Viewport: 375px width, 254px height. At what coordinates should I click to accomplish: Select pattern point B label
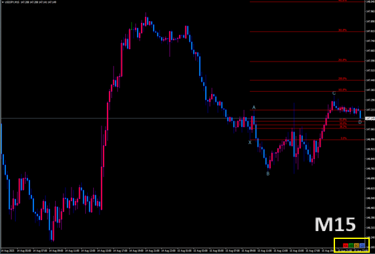tap(268, 173)
